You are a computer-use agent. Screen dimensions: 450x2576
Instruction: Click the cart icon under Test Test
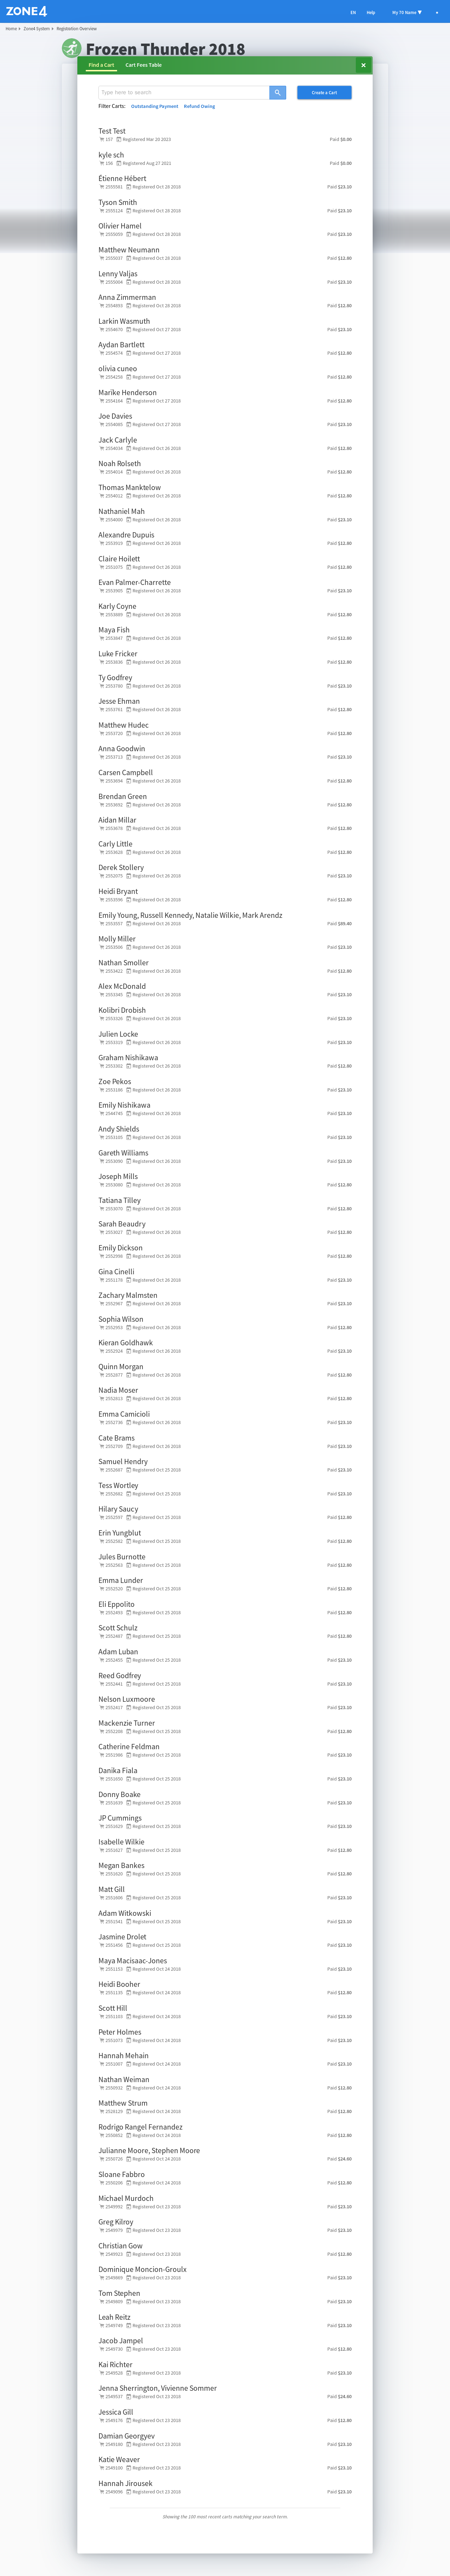pyautogui.click(x=102, y=140)
